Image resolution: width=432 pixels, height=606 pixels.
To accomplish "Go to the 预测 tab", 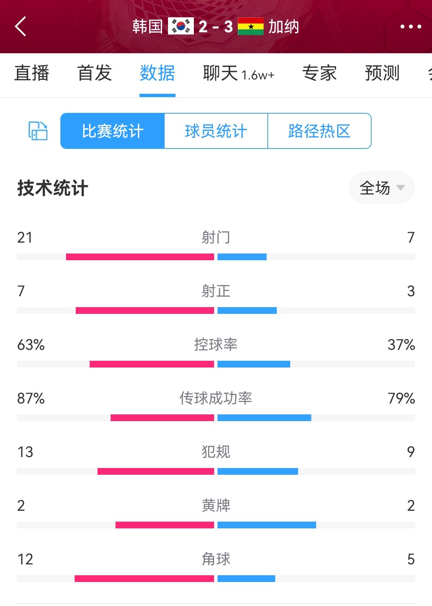I will [382, 73].
